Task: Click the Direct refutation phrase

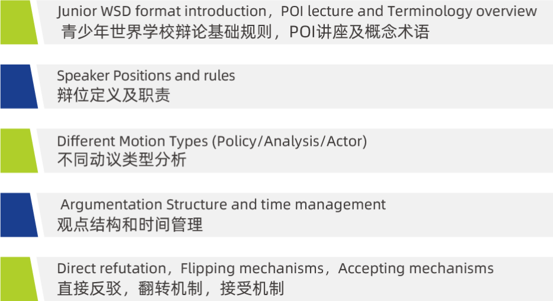Action: [111, 268]
